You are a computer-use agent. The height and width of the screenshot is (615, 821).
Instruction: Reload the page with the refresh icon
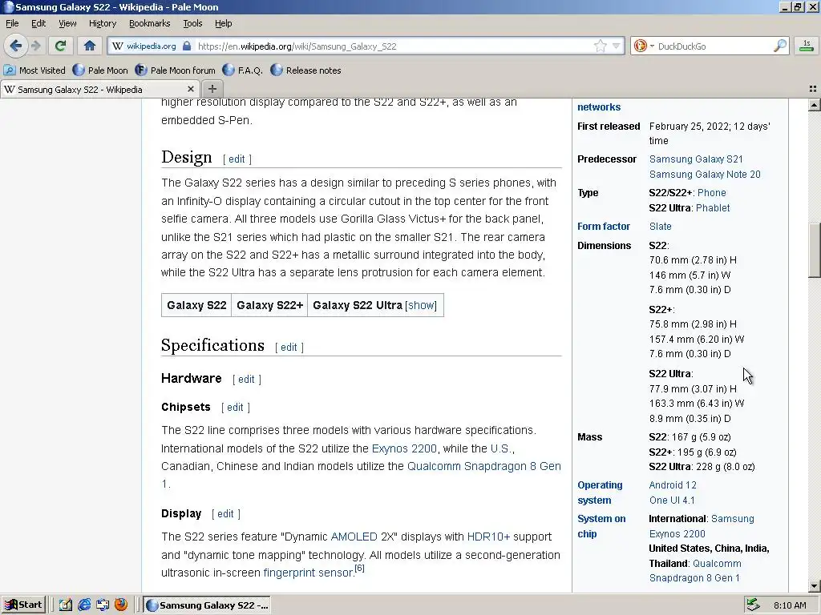(x=60, y=46)
